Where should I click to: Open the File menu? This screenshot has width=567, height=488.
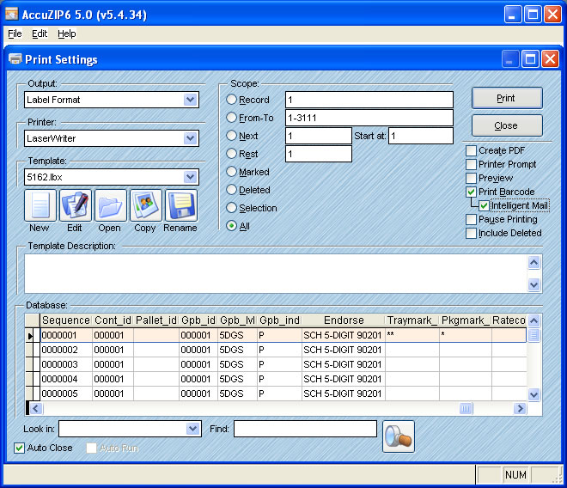tap(15, 34)
